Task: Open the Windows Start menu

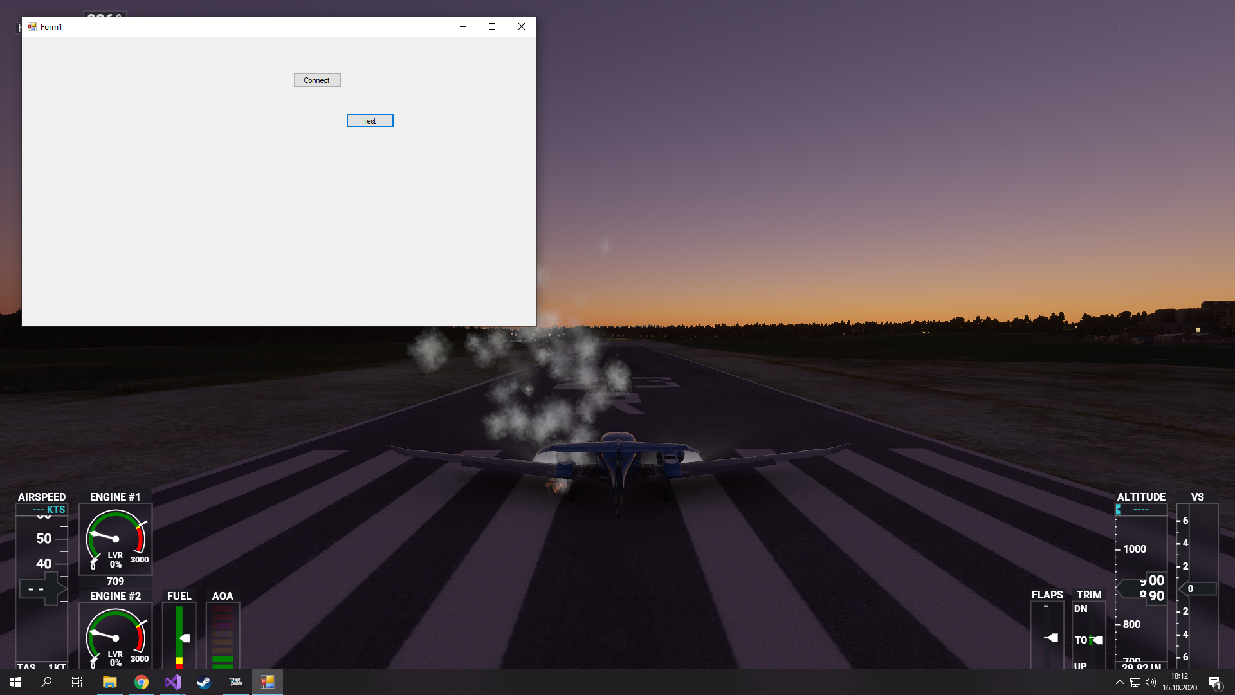Action: [x=15, y=682]
